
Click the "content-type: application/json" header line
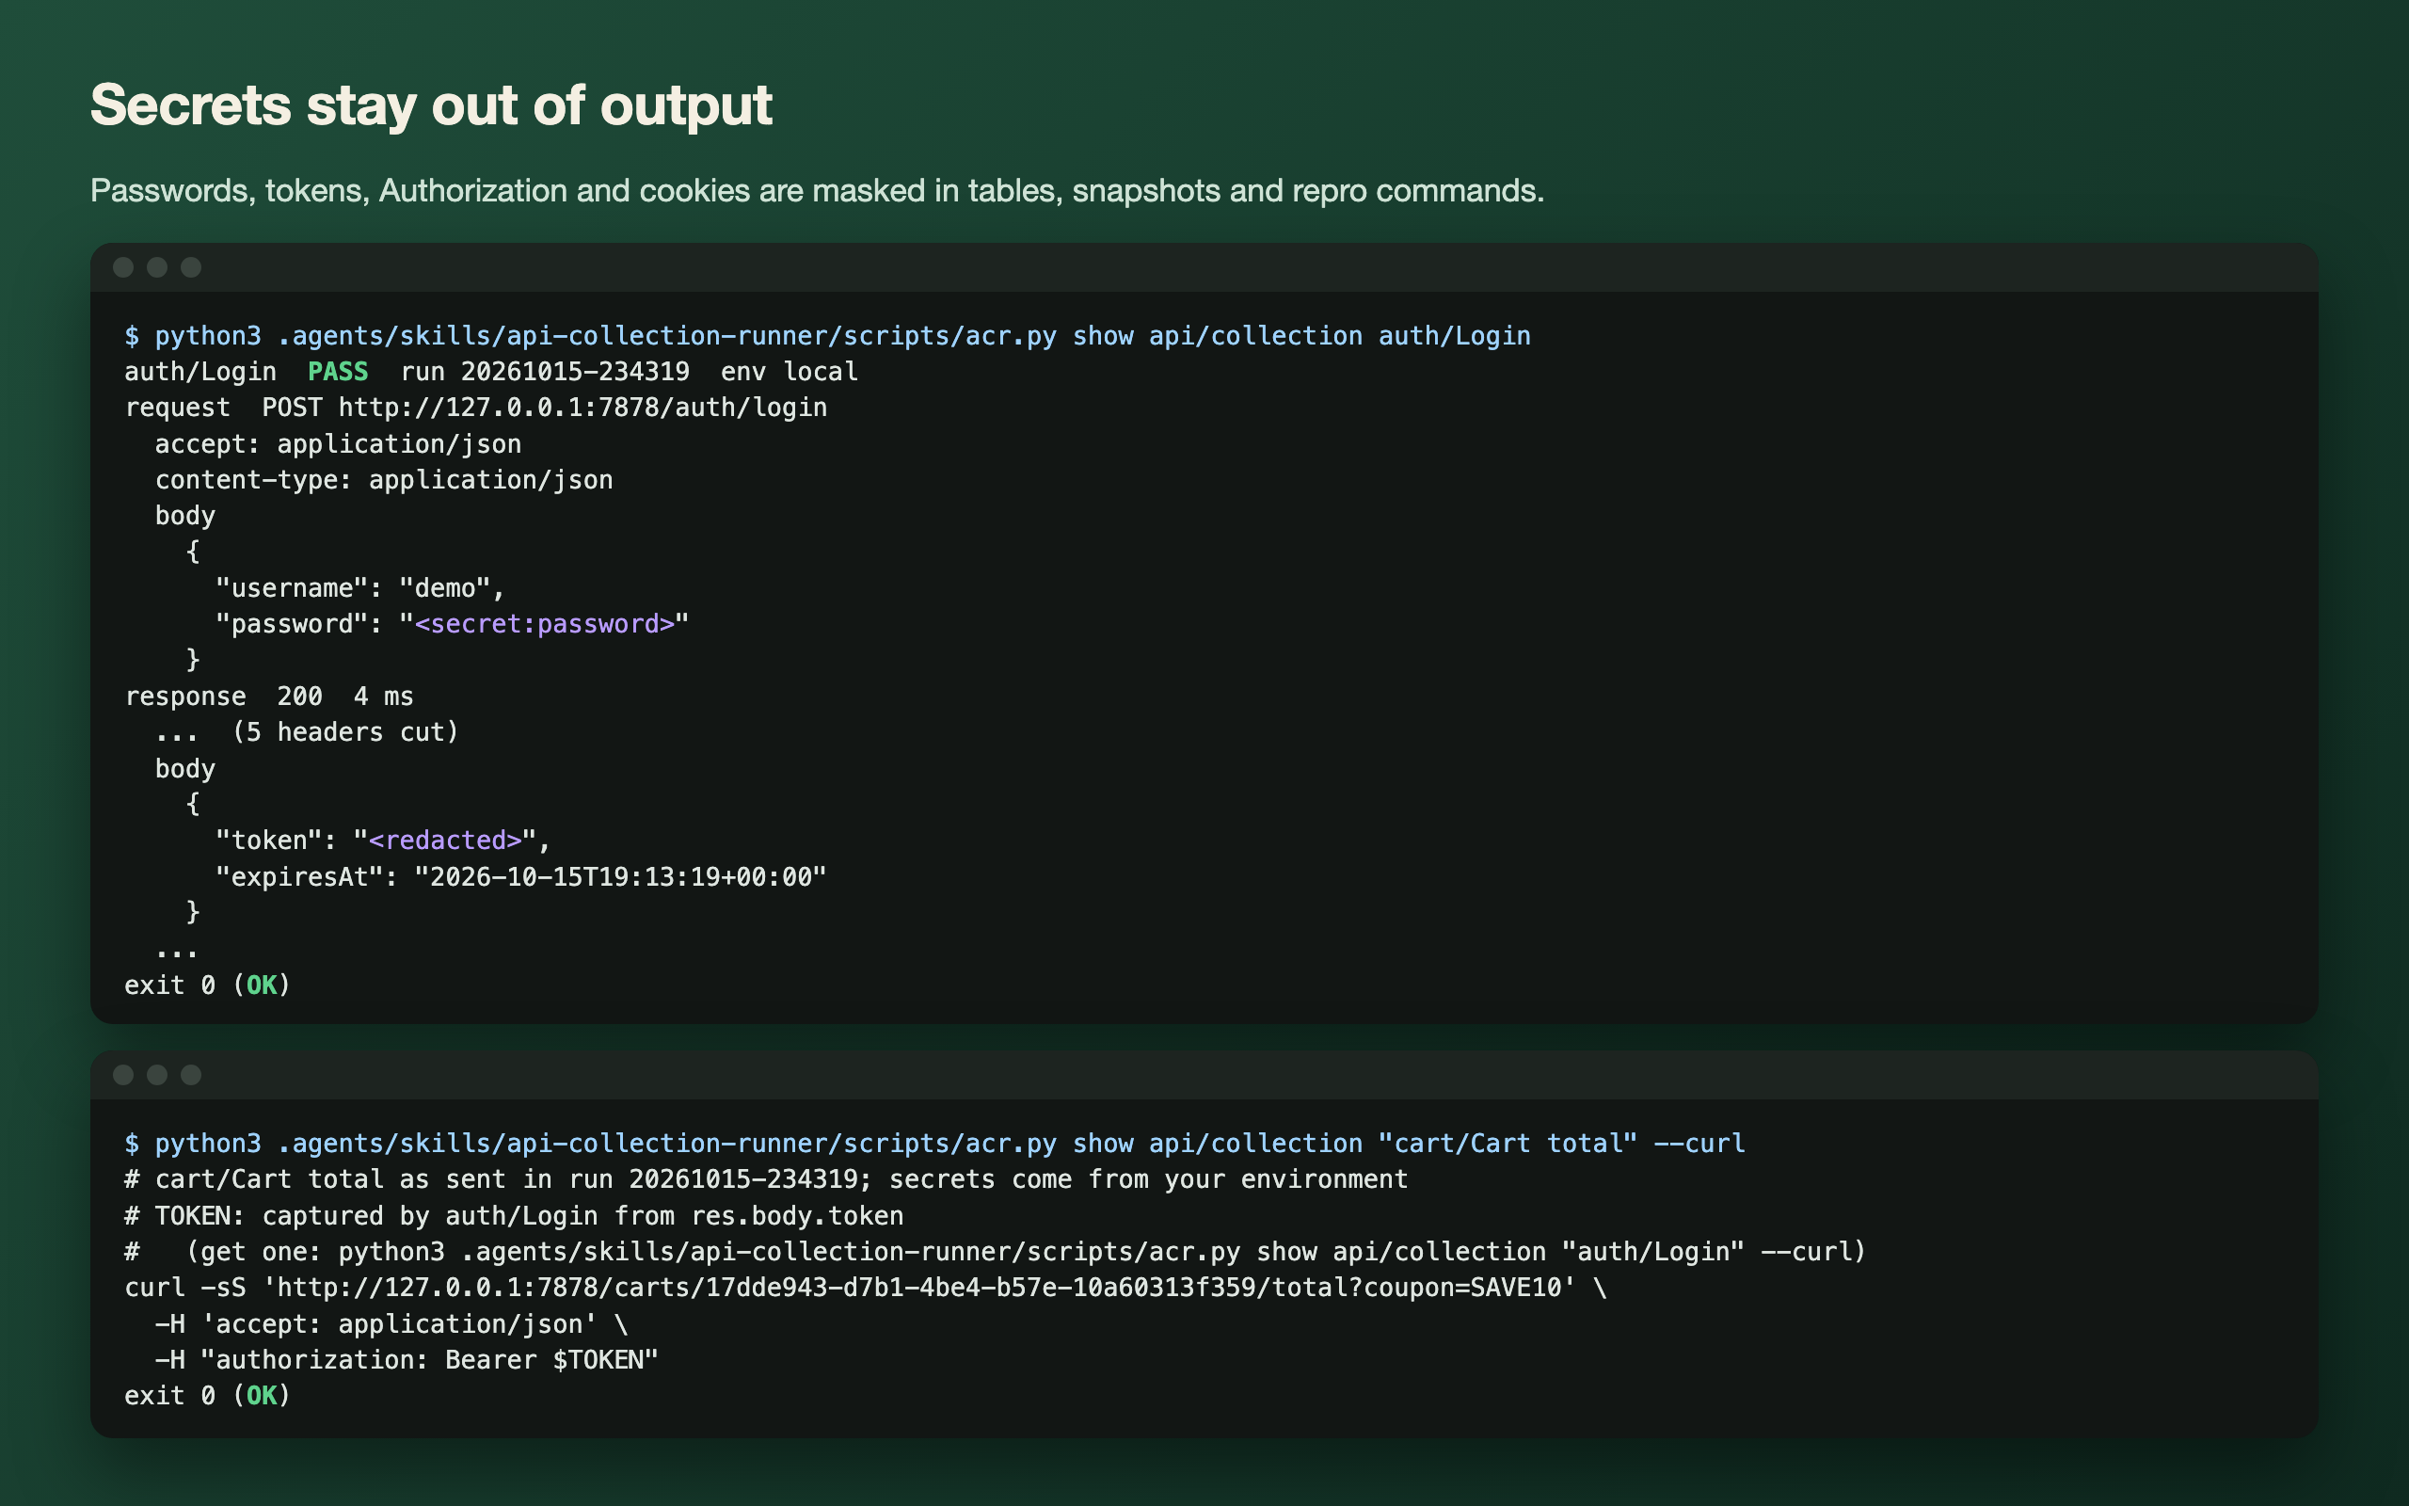(383, 480)
